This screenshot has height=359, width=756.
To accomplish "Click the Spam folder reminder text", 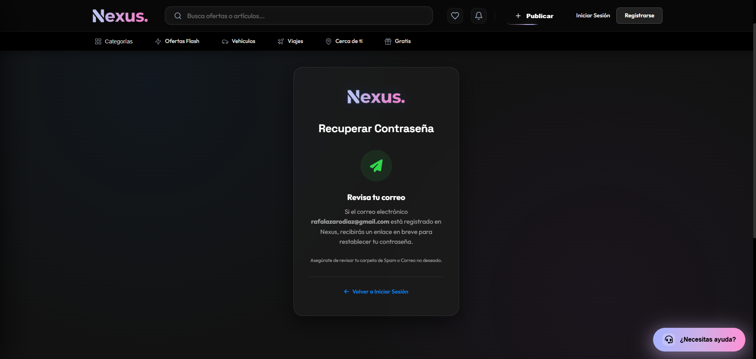I will pyautogui.click(x=376, y=260).
